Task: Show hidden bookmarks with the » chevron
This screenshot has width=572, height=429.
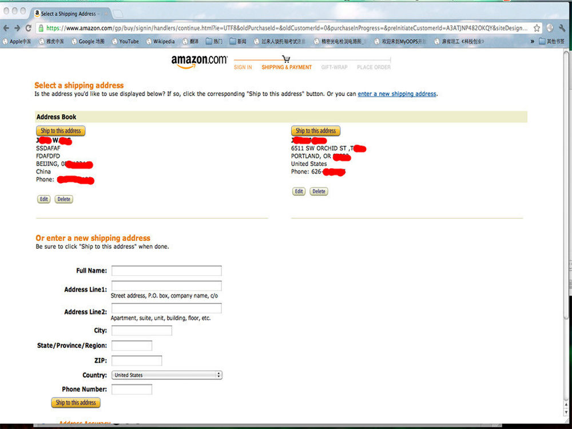Action: [532, 42]
